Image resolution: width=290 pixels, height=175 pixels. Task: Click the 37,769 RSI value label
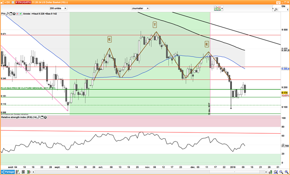tap(285, 146)
